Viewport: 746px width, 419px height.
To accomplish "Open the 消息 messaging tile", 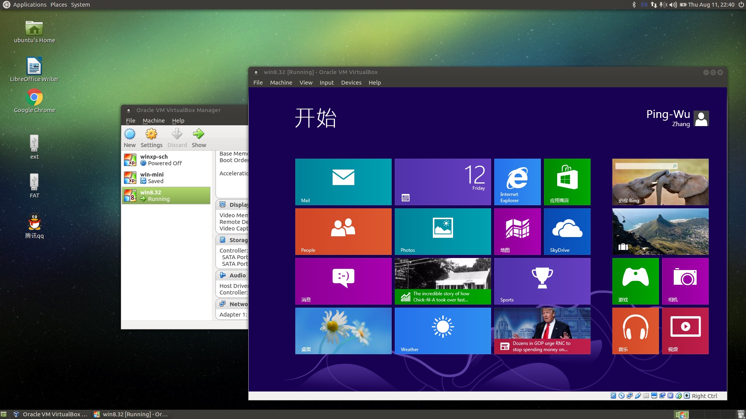I will pyautogui.click(x=343, y=281).
